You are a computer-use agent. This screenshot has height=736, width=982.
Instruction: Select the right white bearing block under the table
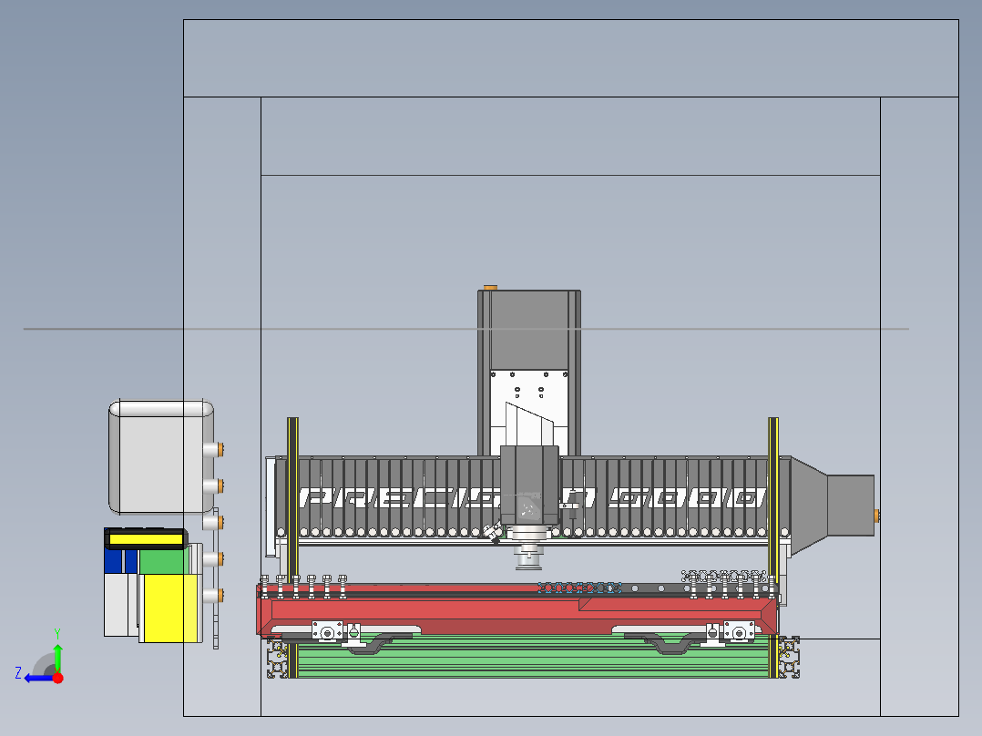(739, 631)
